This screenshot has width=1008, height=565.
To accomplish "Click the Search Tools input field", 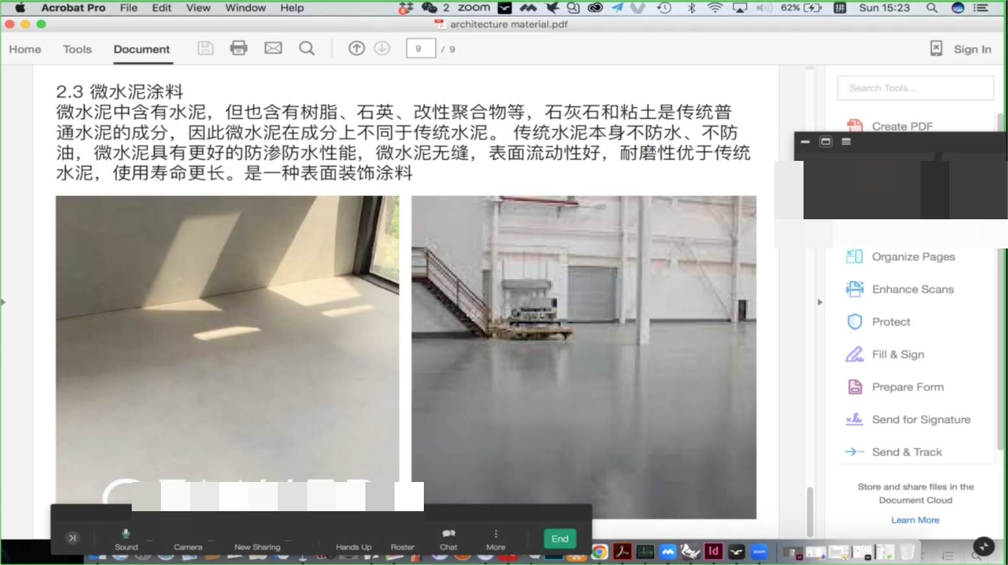I will [x=915, y=88].
